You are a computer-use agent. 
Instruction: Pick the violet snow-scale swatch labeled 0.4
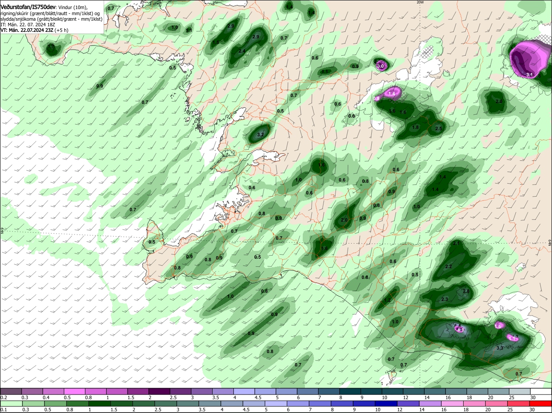coord(53,391)
